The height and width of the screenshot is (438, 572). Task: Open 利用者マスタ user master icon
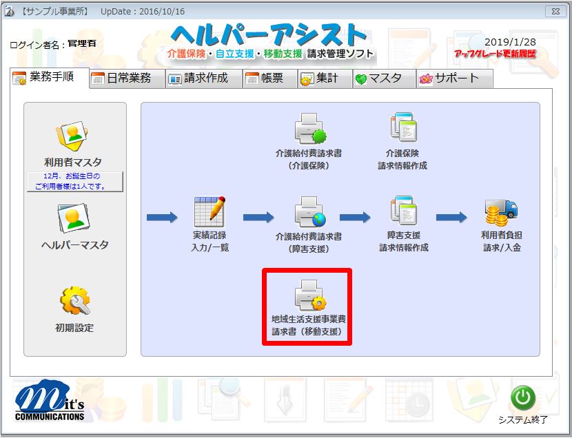[73, 140]
